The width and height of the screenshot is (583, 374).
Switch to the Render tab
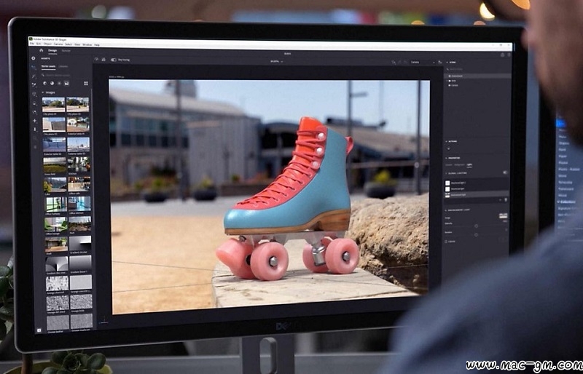coord(66,51)
